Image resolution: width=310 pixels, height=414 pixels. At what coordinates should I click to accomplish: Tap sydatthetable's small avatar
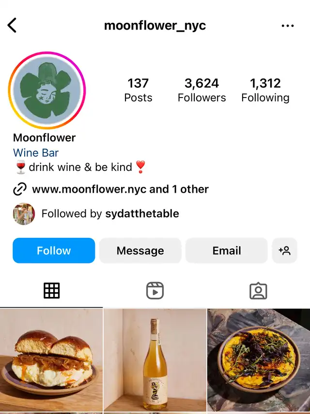[x=24, y=214]
